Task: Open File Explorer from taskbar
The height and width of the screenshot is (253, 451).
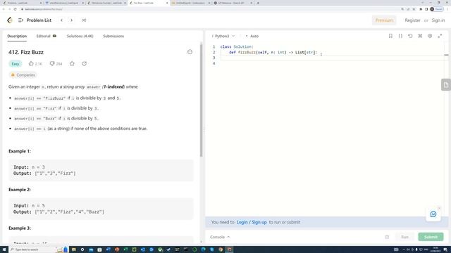Action: pos(73,249)
